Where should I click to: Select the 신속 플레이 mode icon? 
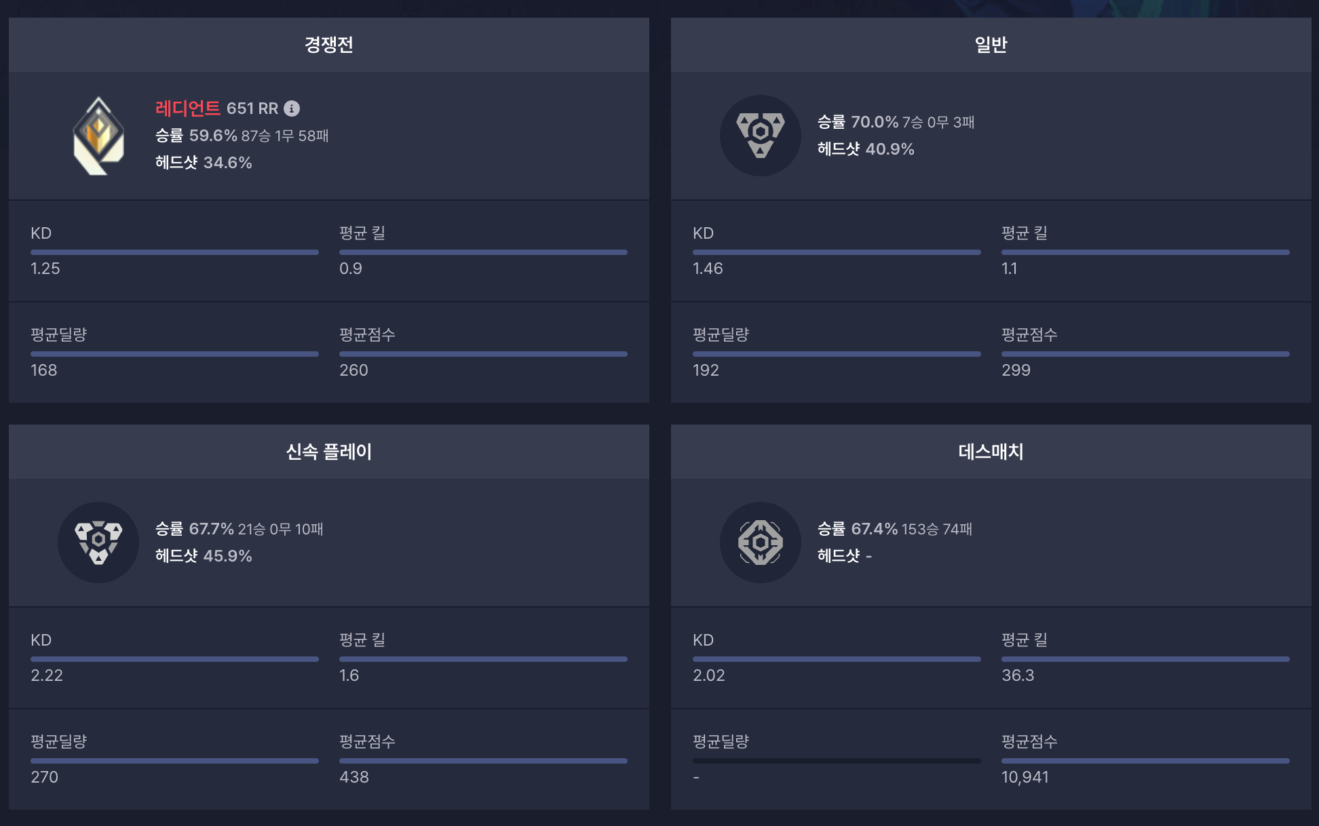98,543
